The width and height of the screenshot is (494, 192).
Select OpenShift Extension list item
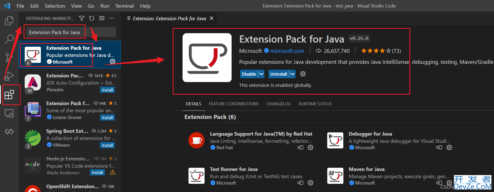coord(70,187)
